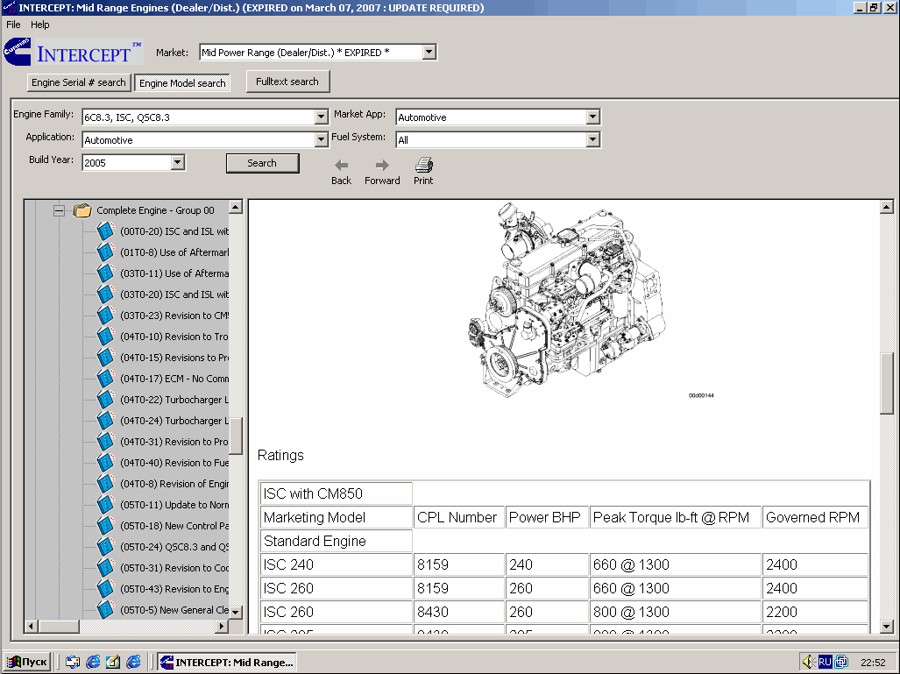Click the Complete Engine Group 00 folder icon

click(x=82, y=210)
